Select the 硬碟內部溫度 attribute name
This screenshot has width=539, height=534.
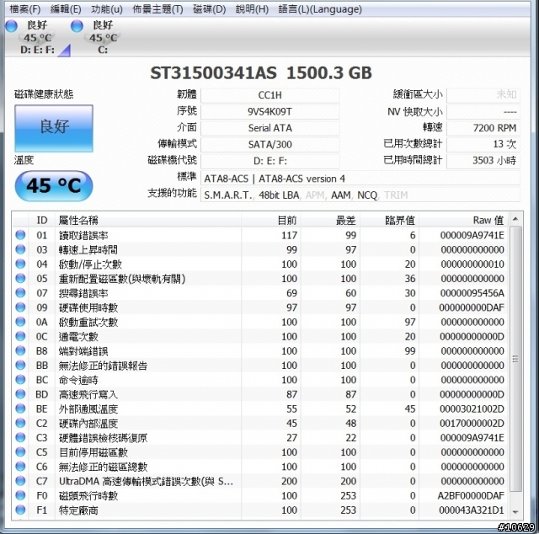(x=88, y=424)
